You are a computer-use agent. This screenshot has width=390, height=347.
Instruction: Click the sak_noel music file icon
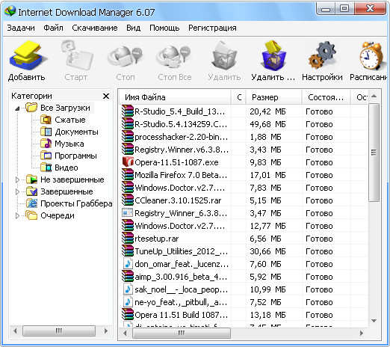click(128, 289)
